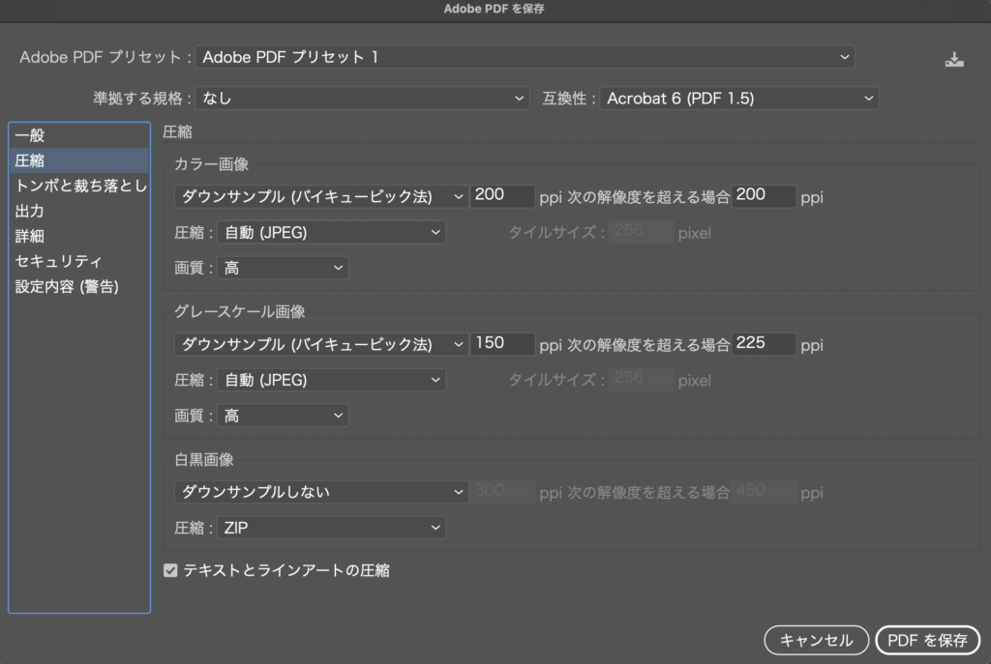
Task: Toggle テキストとラインアートの圧縮 checkbox
Action: point(171,571)
